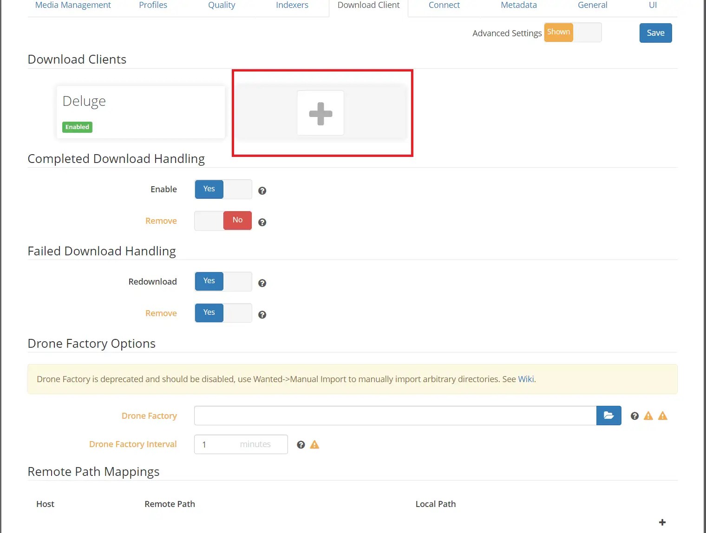Image resolution: width=706 pixels, height=533 pixels.
Task: Select the Indexers tab
Action: [292, 6]
